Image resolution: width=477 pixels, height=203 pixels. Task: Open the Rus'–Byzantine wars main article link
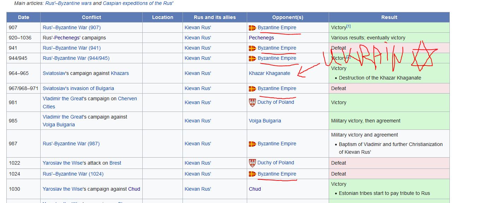coord(68,3)
